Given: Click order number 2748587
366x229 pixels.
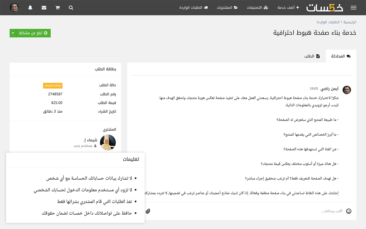Looking at the screenshot, I should click(55, 94).
